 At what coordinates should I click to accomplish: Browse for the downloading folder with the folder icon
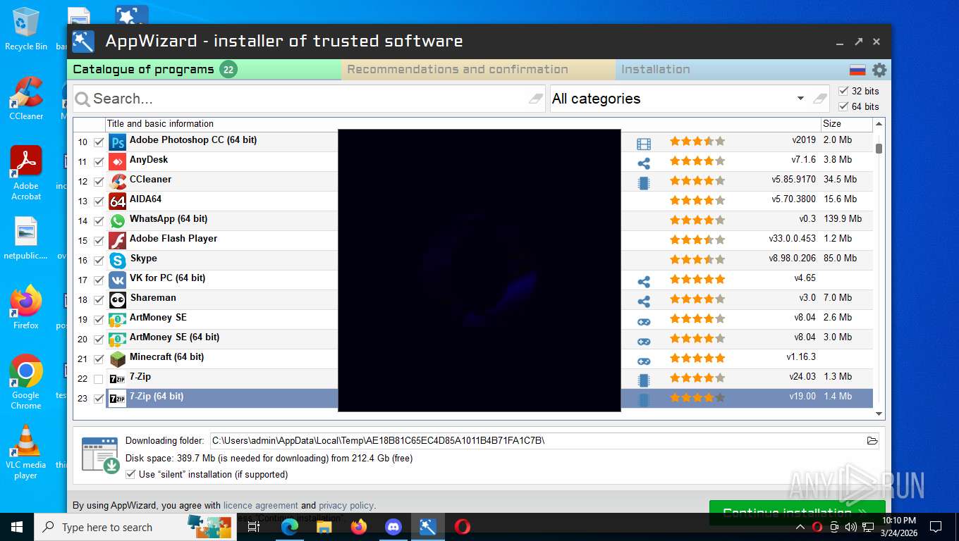pos(872,441)
